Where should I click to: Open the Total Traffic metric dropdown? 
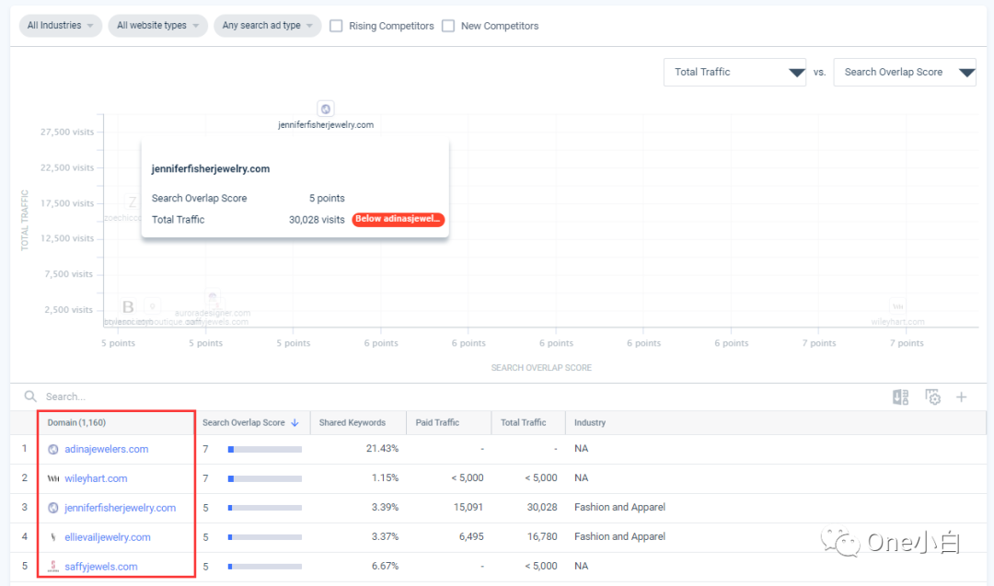[x=734, y=72]
